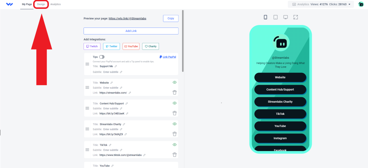Click the Add Link button
Image resolution: width=368 pixels, height=168 pixels.
click(131, 31)
